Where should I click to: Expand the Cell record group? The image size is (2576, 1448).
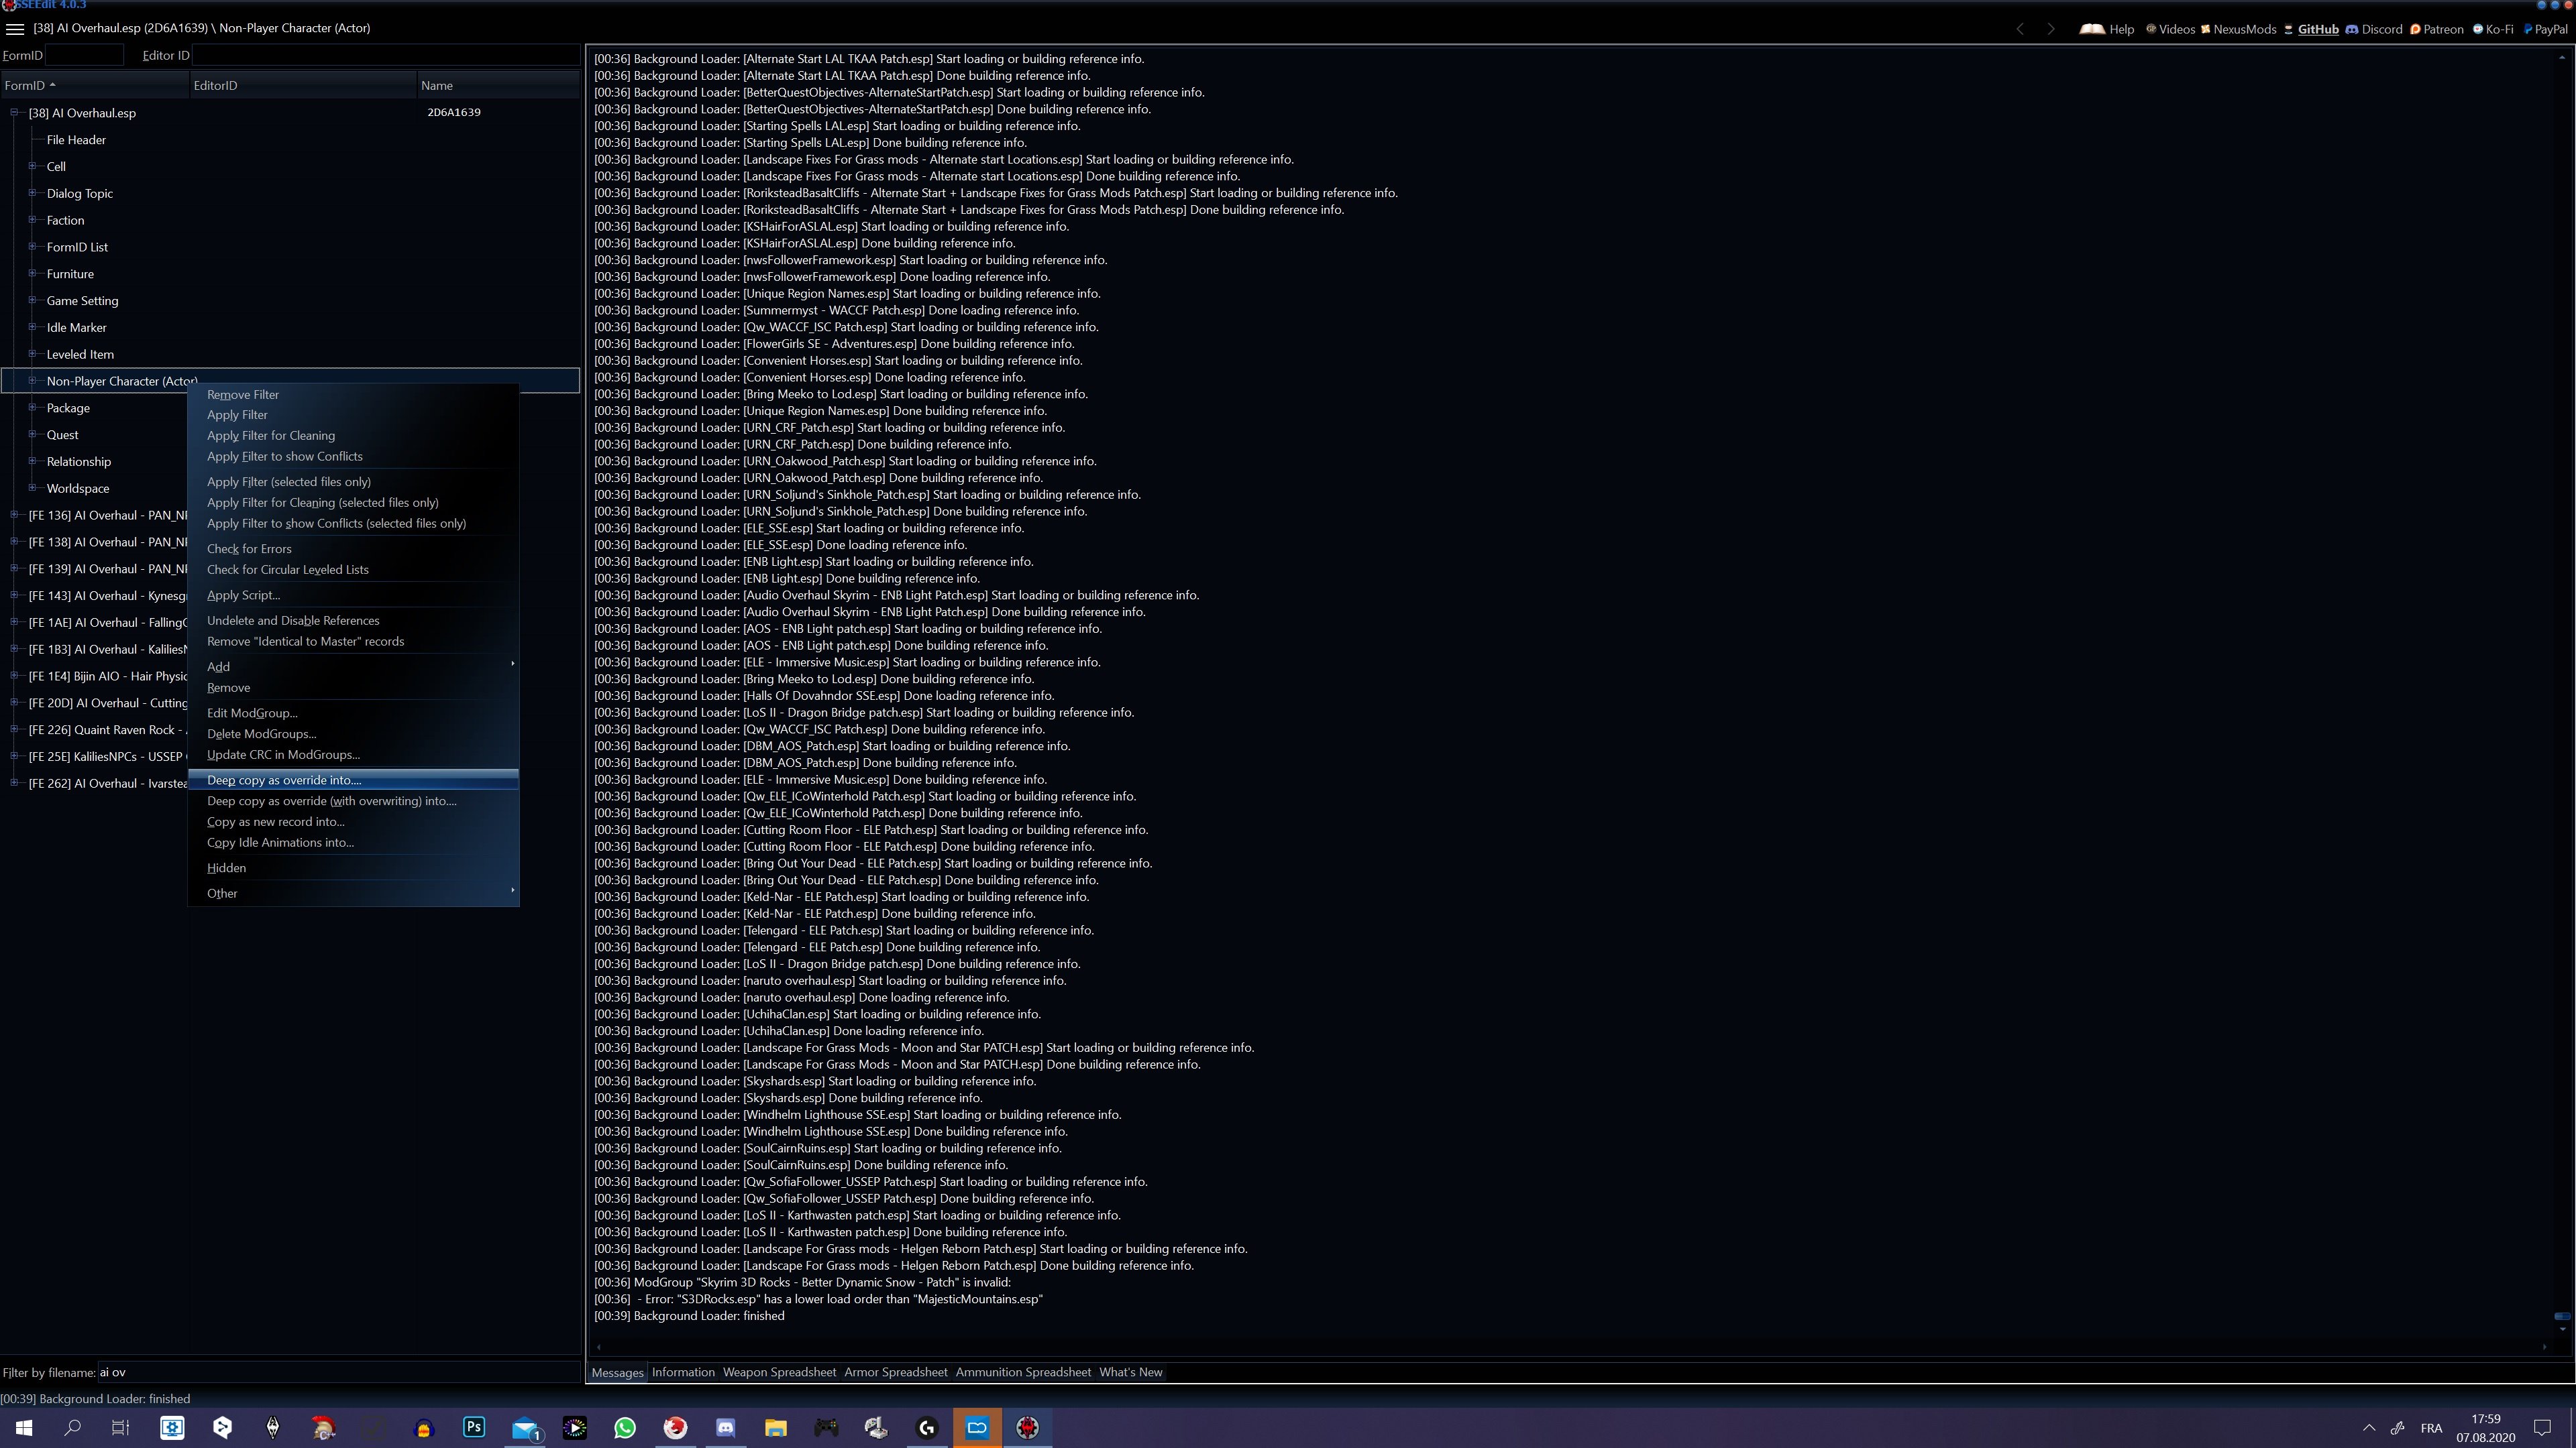point(32,167)
